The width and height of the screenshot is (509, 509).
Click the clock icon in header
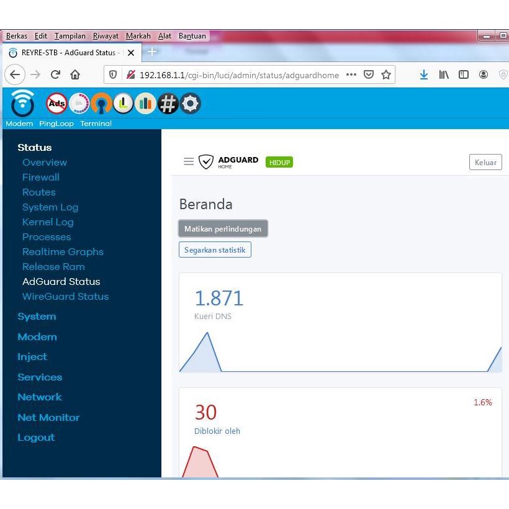click(x=124, y=104)
